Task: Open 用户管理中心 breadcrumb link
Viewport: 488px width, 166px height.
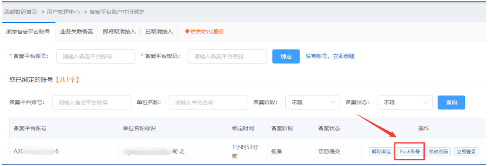Action: (x=63, y=12)
